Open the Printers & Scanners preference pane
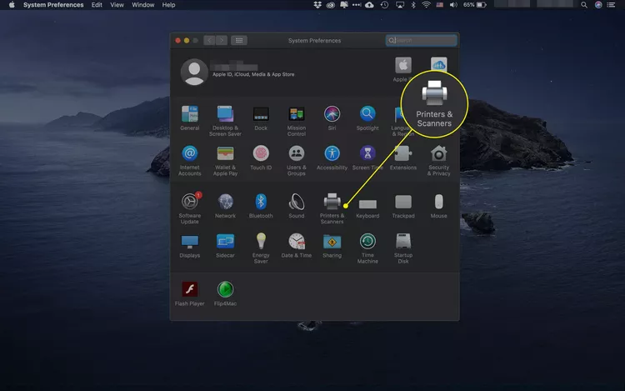The image size is (625, 391). tap(332, 202)
